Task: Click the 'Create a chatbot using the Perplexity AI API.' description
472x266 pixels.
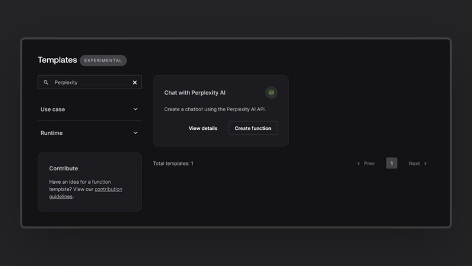Action: pos(215,109)
